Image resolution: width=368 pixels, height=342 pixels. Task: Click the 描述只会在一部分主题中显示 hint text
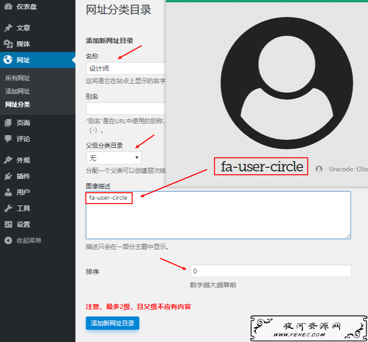coord(127,247)
